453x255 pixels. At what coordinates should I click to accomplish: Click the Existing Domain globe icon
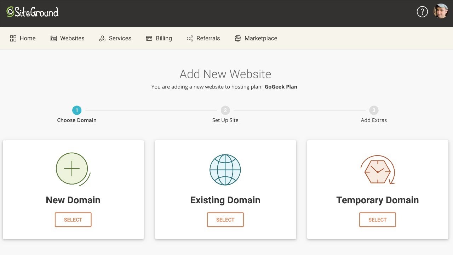point(225,170)
